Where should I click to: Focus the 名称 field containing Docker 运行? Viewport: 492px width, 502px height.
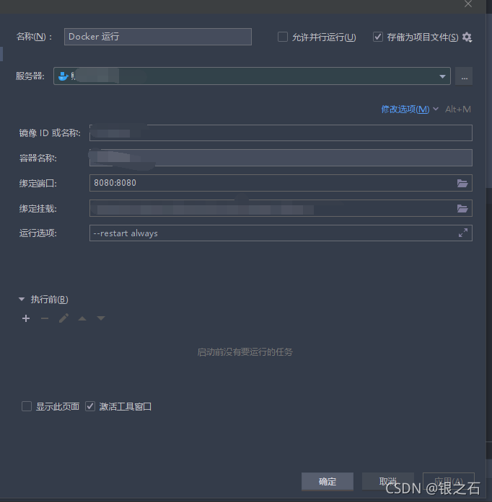(158, 37)
